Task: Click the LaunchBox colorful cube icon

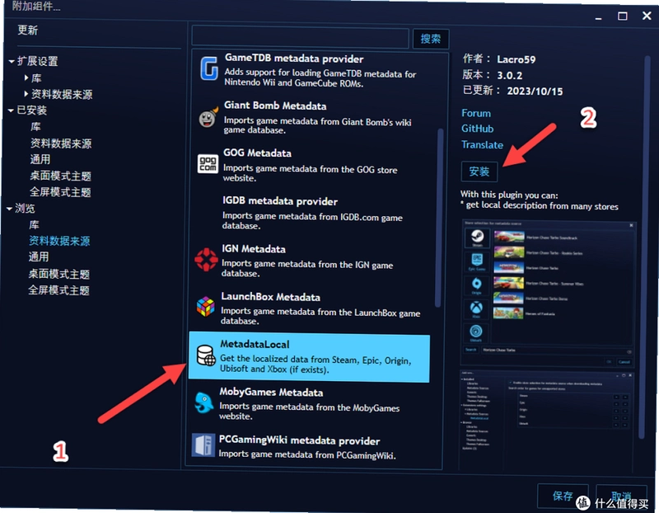Action: [205, 306]
